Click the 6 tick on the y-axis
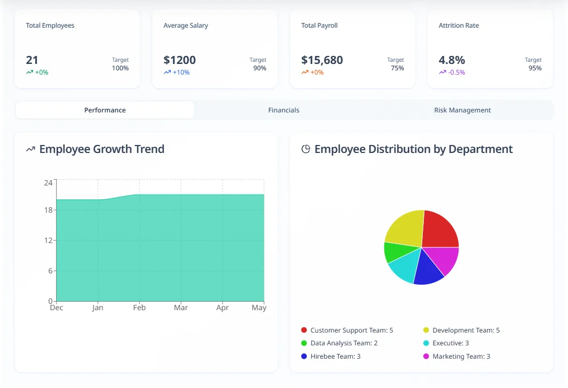568x388 pixels. coord(50,271)
